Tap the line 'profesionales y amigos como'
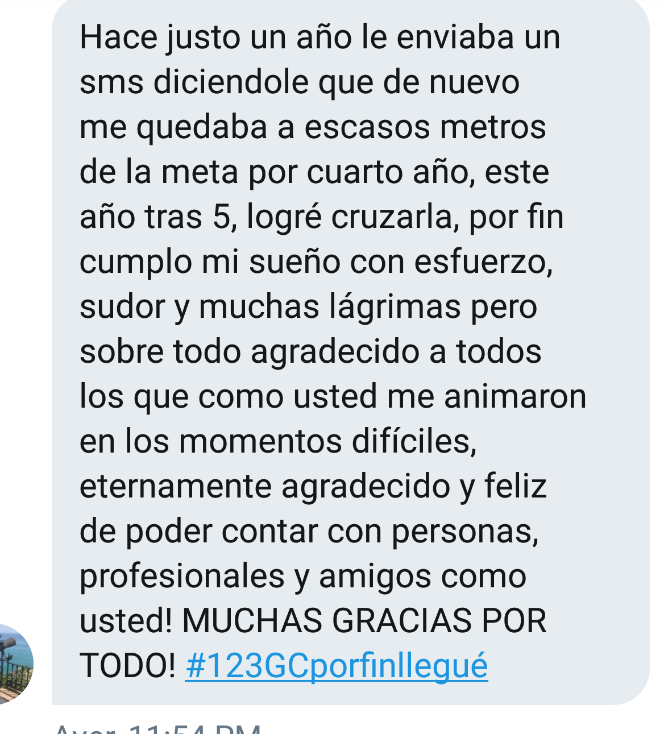This screenshot has height=734, width=668. point(303,577)
